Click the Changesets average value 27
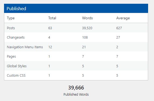The width and height of the screenshot is (154, 101). [x=118, y=37]
